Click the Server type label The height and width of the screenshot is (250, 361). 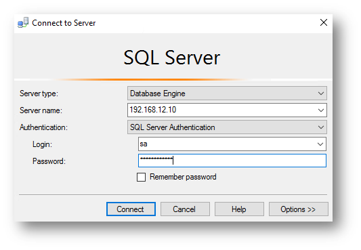click(39, 93)
